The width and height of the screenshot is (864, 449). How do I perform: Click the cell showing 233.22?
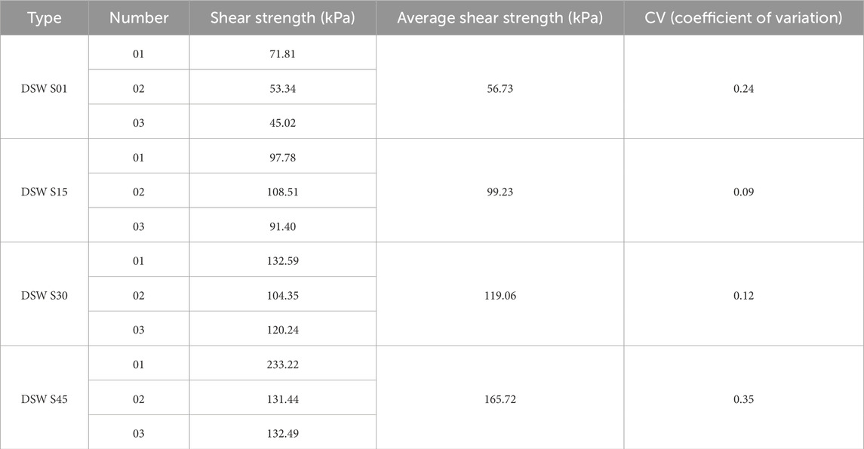(x=282, y=365)
